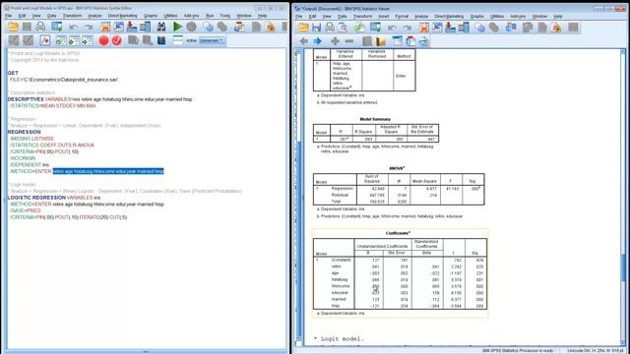
Task: Click the highlighted variable list after METHOD=ENTER
Action: click(108, 171)
